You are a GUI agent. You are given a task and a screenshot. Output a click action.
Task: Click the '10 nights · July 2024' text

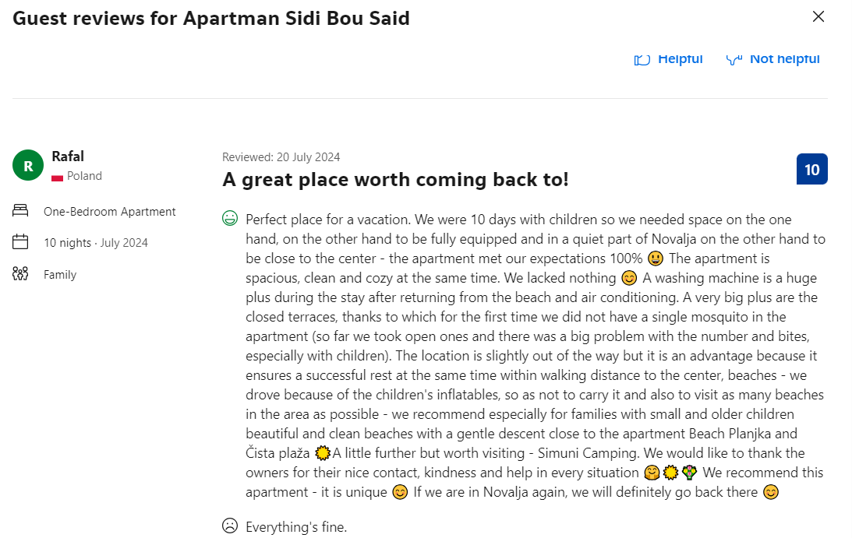pos(96,243)
